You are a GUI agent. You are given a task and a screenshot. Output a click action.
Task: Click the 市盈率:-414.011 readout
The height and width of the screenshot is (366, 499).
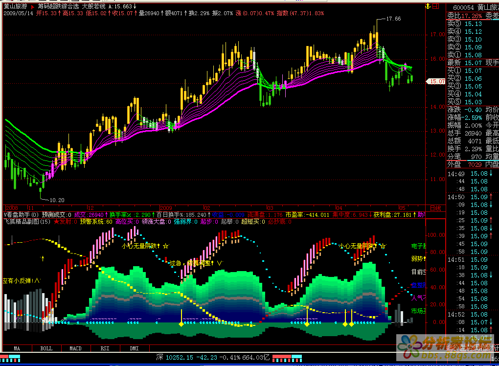point(307,215)
